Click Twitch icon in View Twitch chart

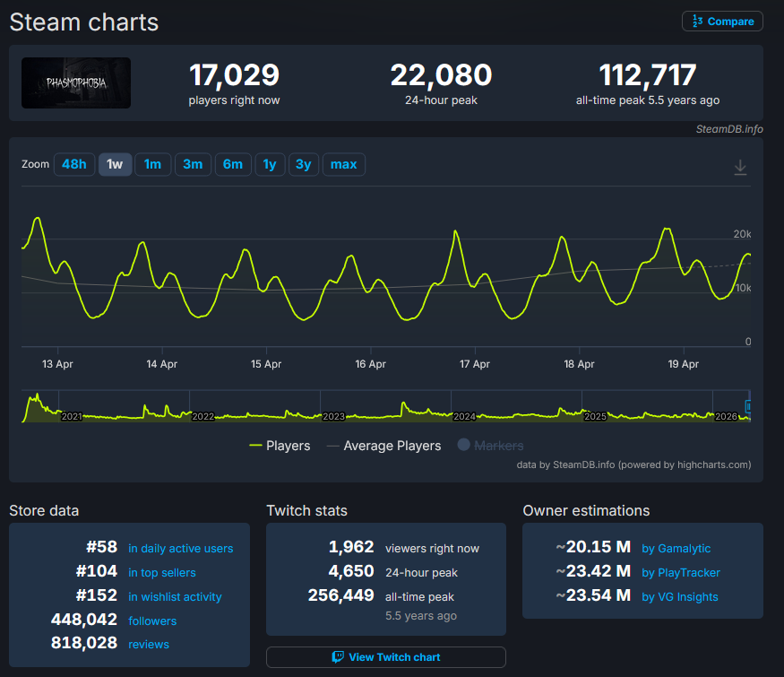(338, 657)
